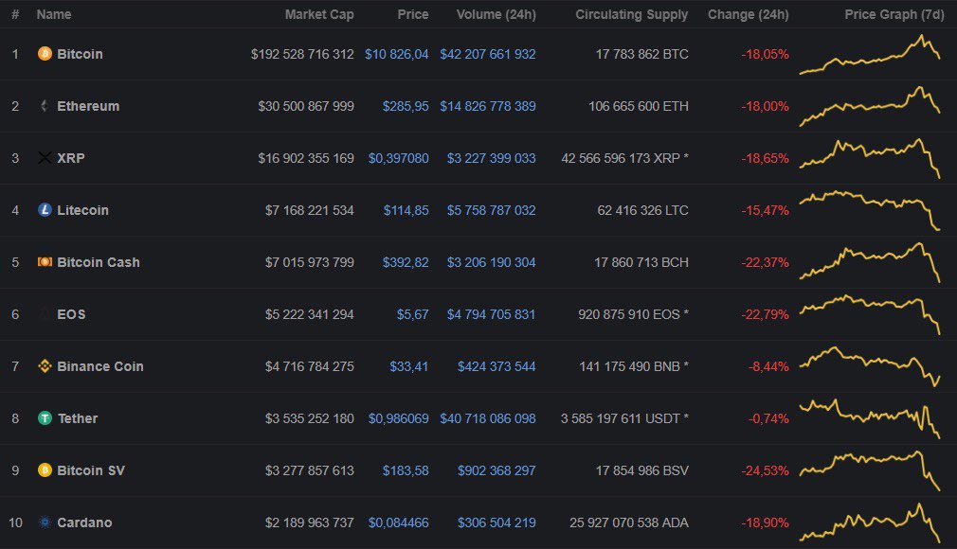This screenshot has height=549, width=957.
Task: Open Bitcoin SV 7-day price graph
Action: [870, 471]
